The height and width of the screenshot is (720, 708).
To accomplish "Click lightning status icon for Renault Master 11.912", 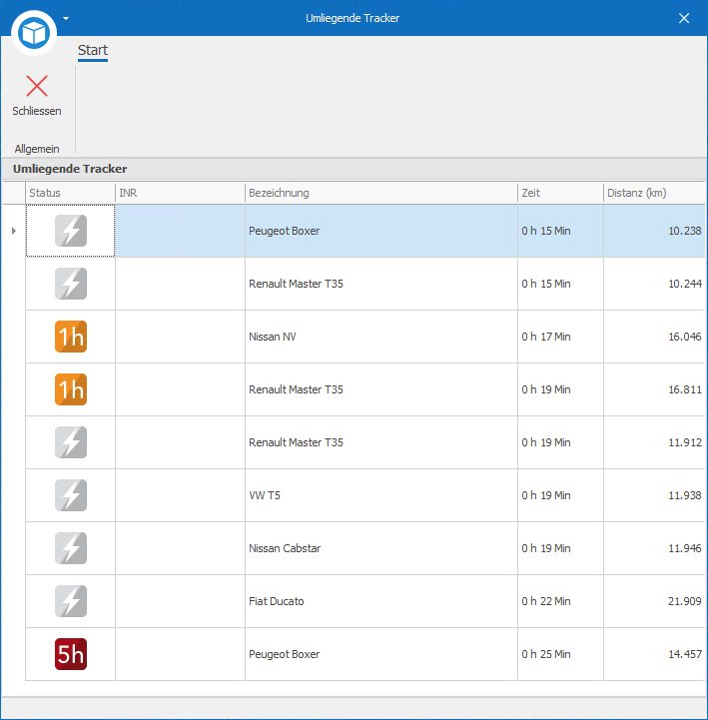I will tap(71, 442).
